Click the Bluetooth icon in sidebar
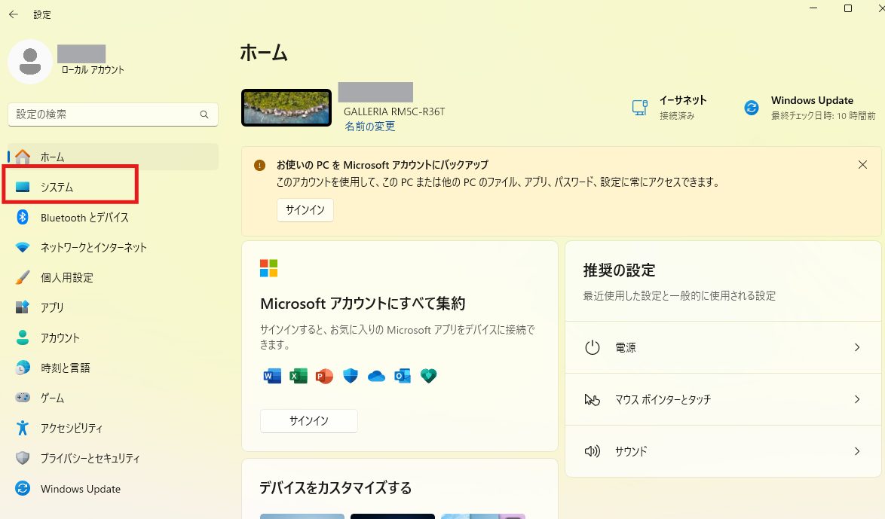Image resolution: width=885 pixels, height=519 pixels. coord(23,217)
